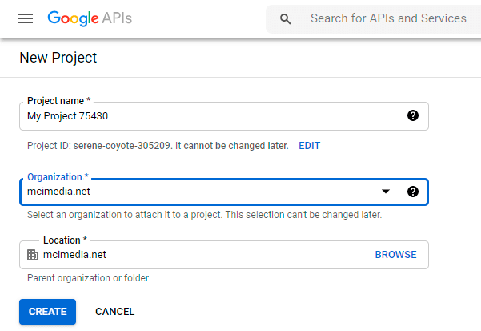
Task: Open the main navigation hamburger menu
Action: [x=26, y=18]
